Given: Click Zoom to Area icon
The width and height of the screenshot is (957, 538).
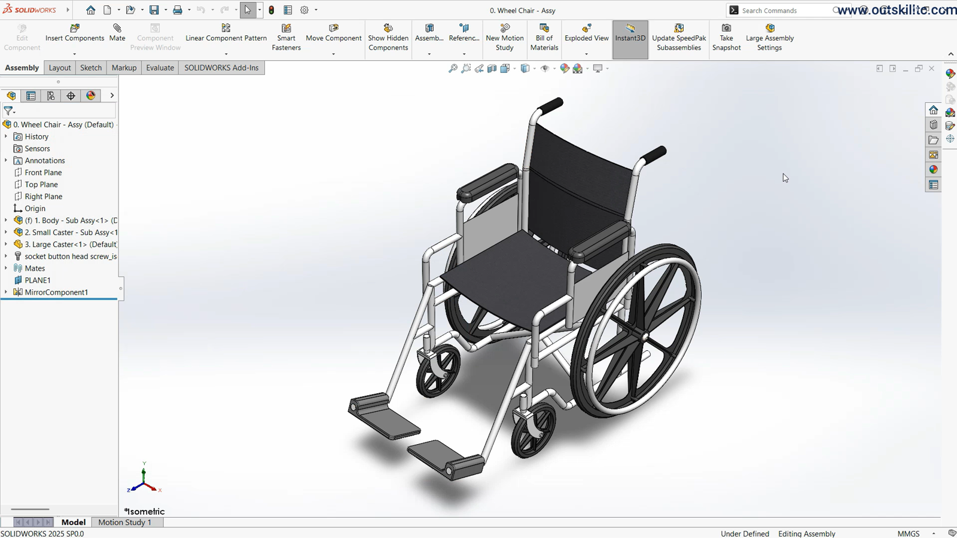Looking at the screenshot, I should click(466, 69).
